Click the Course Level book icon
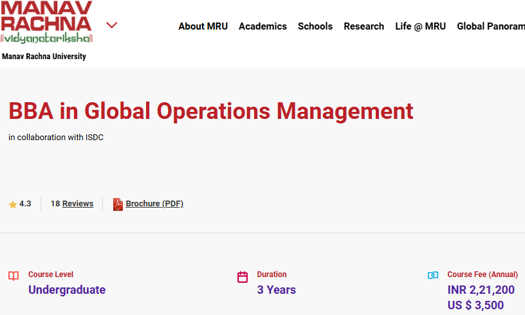 [14, 276]
